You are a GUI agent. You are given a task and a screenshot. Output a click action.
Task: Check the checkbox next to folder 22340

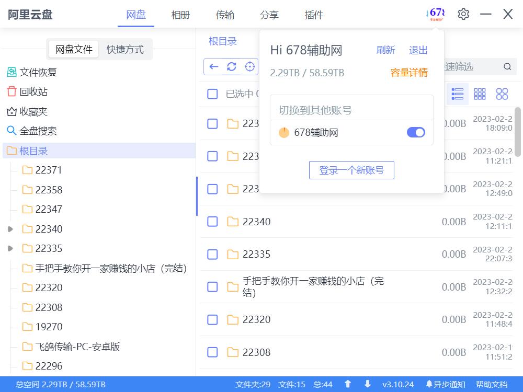click(212, 222)
